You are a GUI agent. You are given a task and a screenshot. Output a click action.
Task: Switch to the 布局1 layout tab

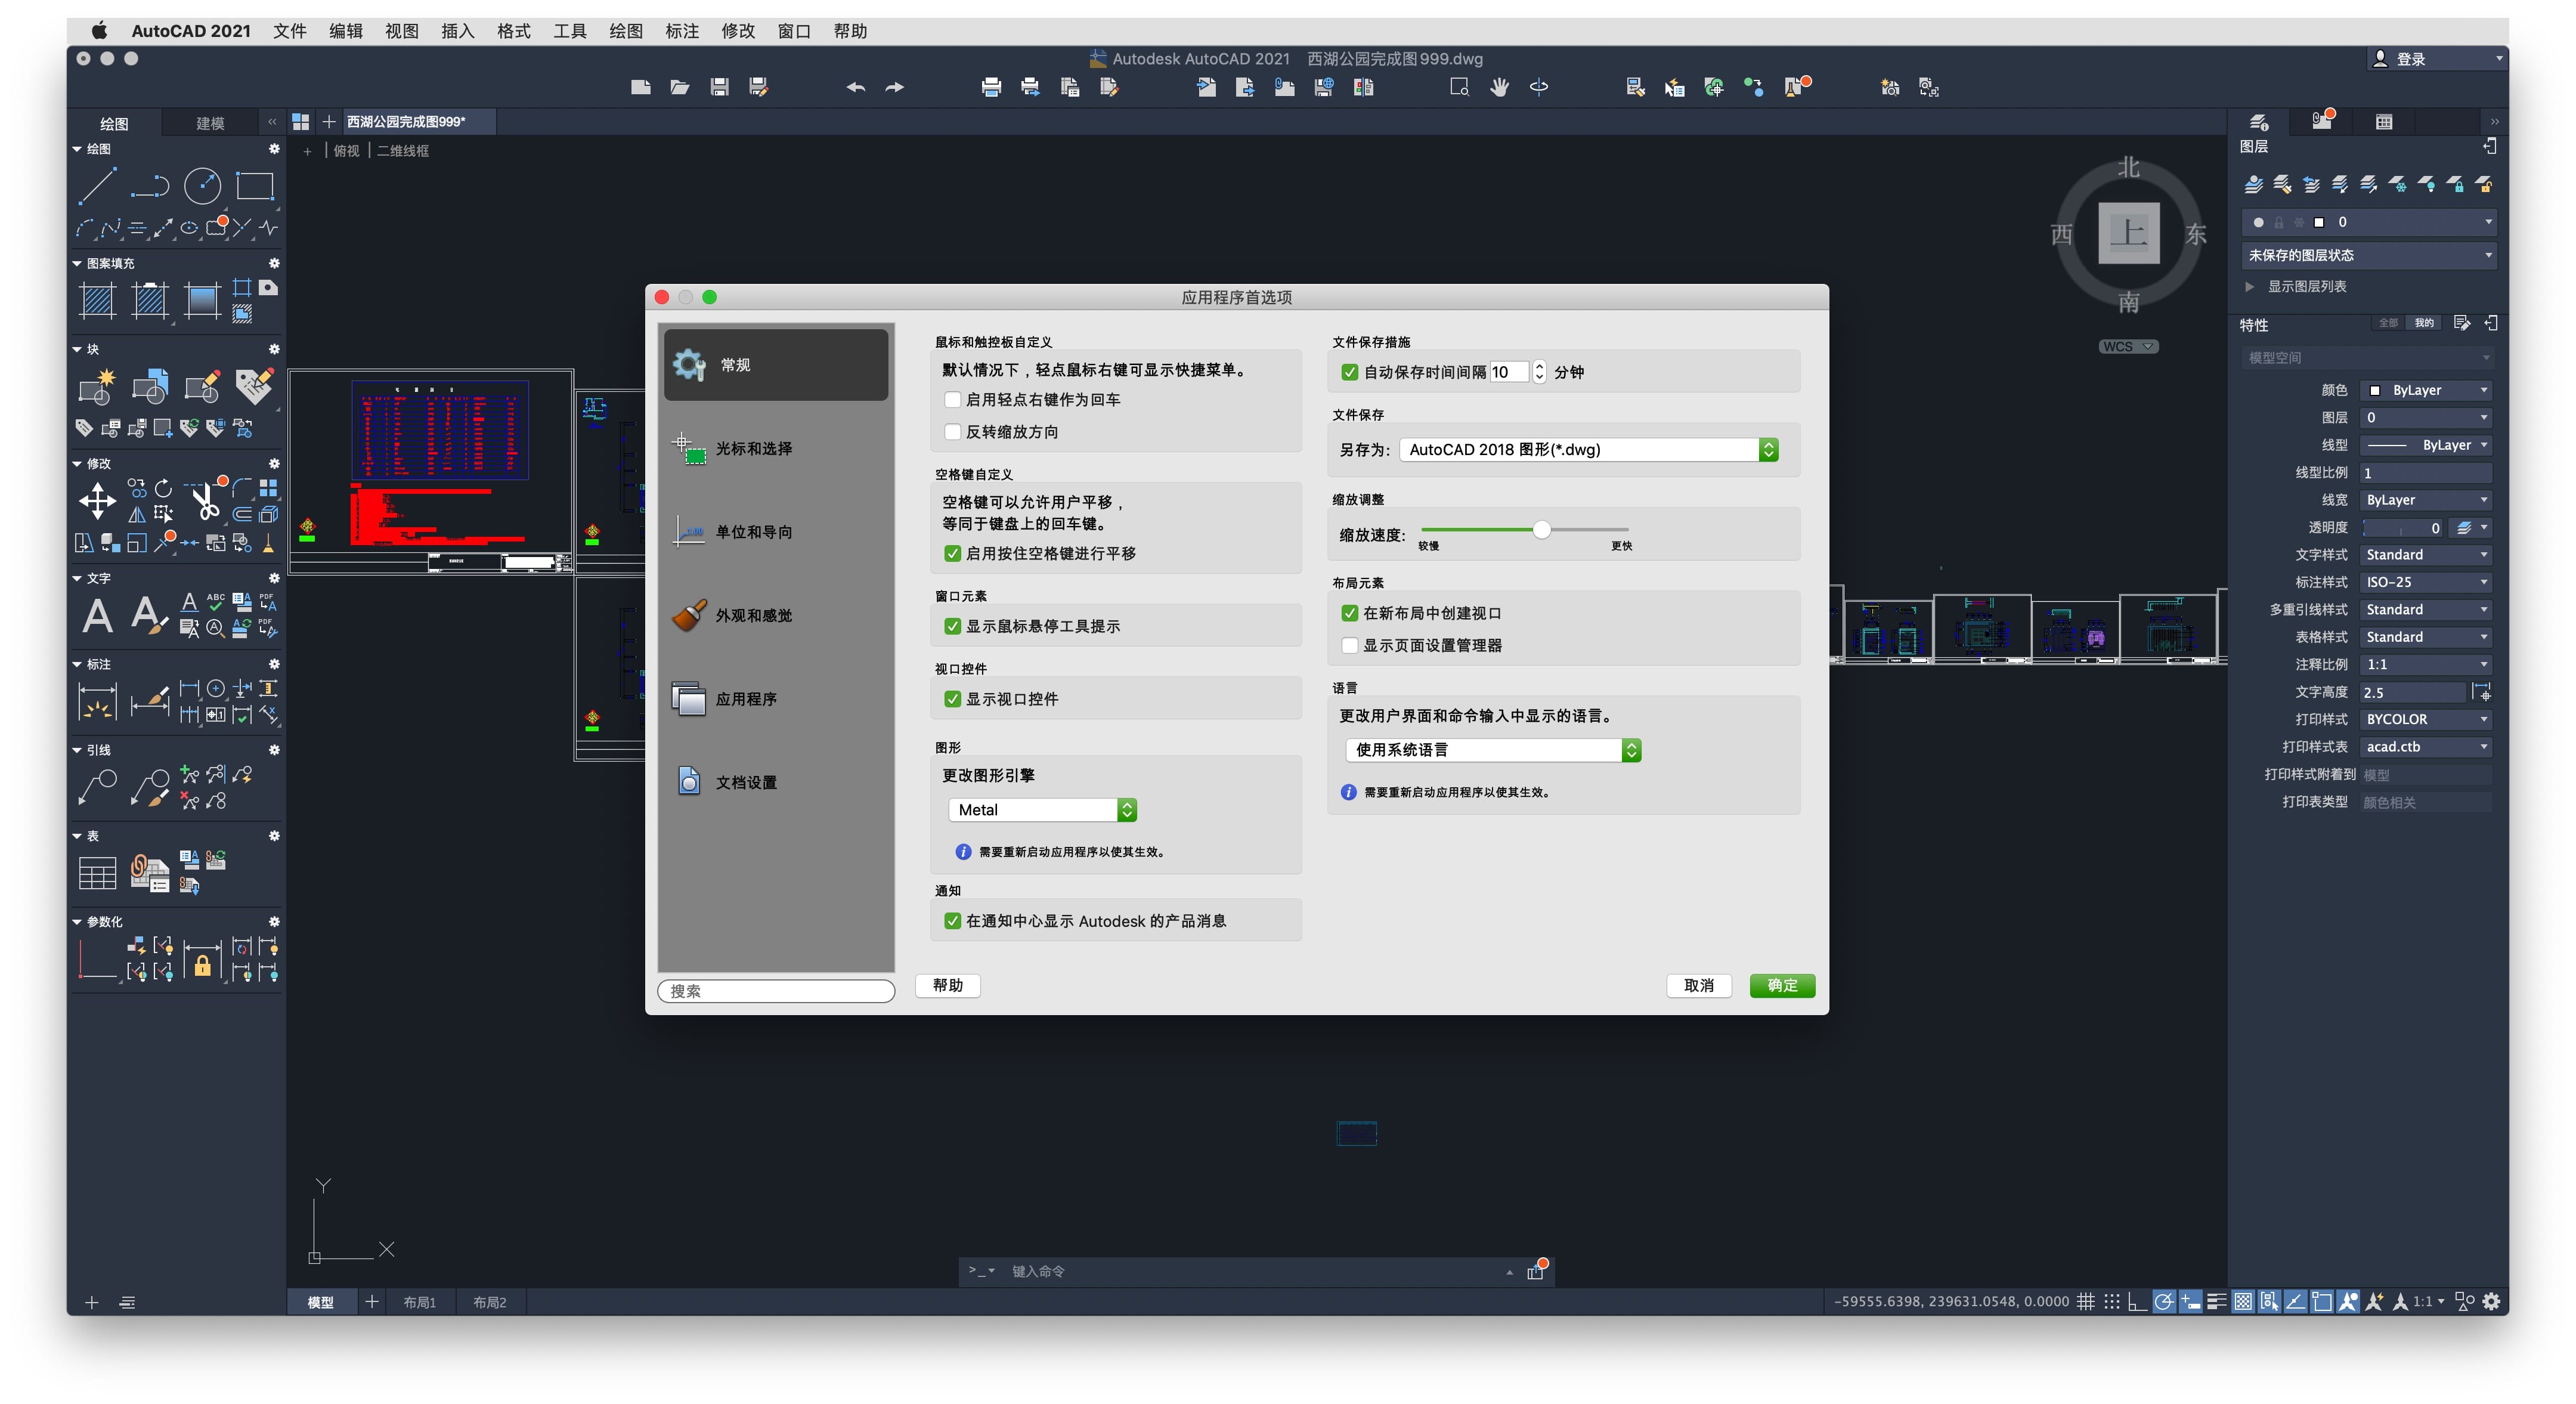(419, 1302)
